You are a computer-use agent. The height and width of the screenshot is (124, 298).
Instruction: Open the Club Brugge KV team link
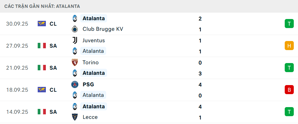pos(103,29)
